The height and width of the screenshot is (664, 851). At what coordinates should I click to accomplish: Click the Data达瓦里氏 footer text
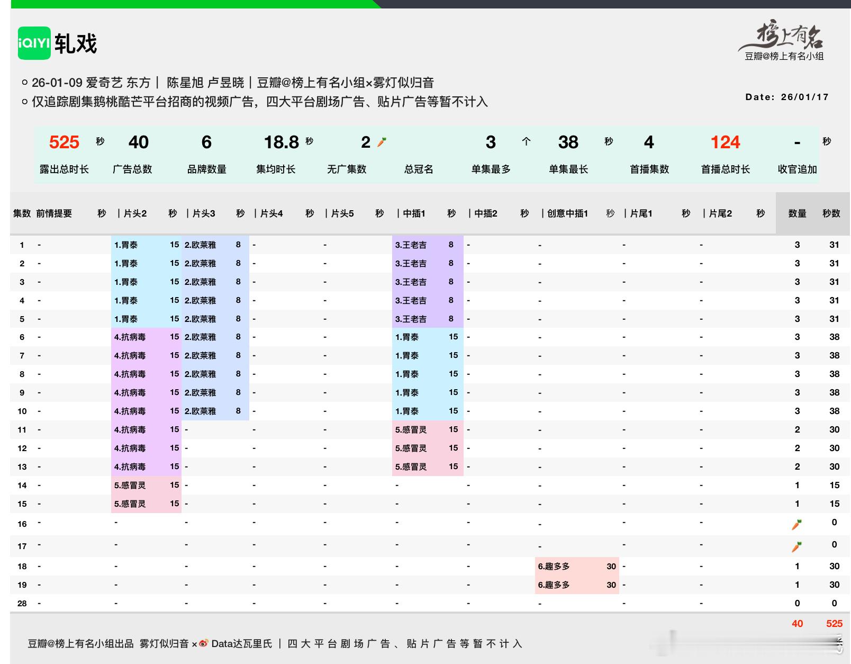point(242,643)
